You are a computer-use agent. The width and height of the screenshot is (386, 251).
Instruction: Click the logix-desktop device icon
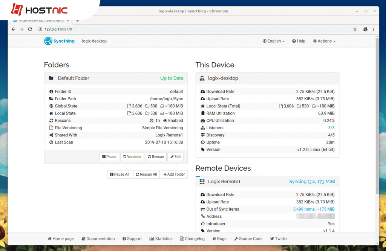[x=202, y=78]
